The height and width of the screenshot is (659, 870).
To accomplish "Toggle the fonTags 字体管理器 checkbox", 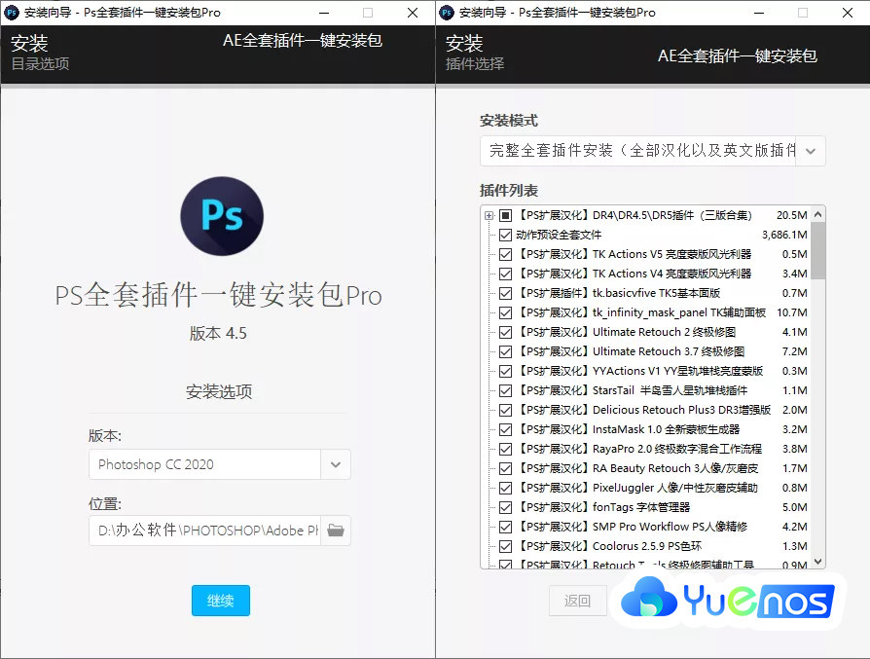I will point(506,506).
